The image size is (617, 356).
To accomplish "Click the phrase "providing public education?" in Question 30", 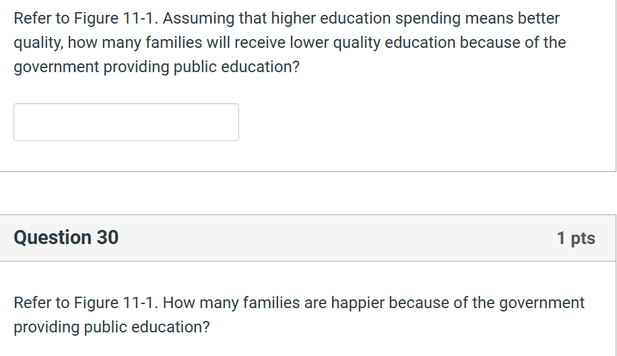I will [x=112, y=328].
